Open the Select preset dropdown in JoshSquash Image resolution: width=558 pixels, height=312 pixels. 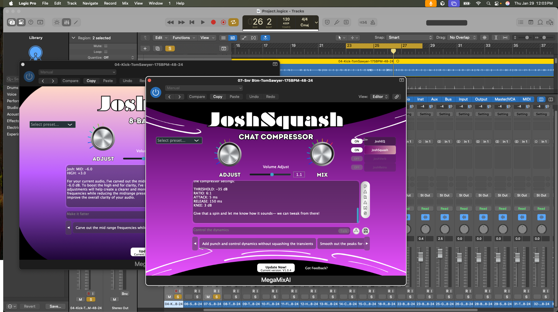[179, 140]
